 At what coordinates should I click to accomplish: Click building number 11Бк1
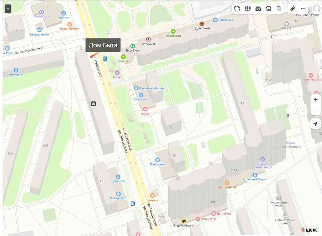[268, 80]
